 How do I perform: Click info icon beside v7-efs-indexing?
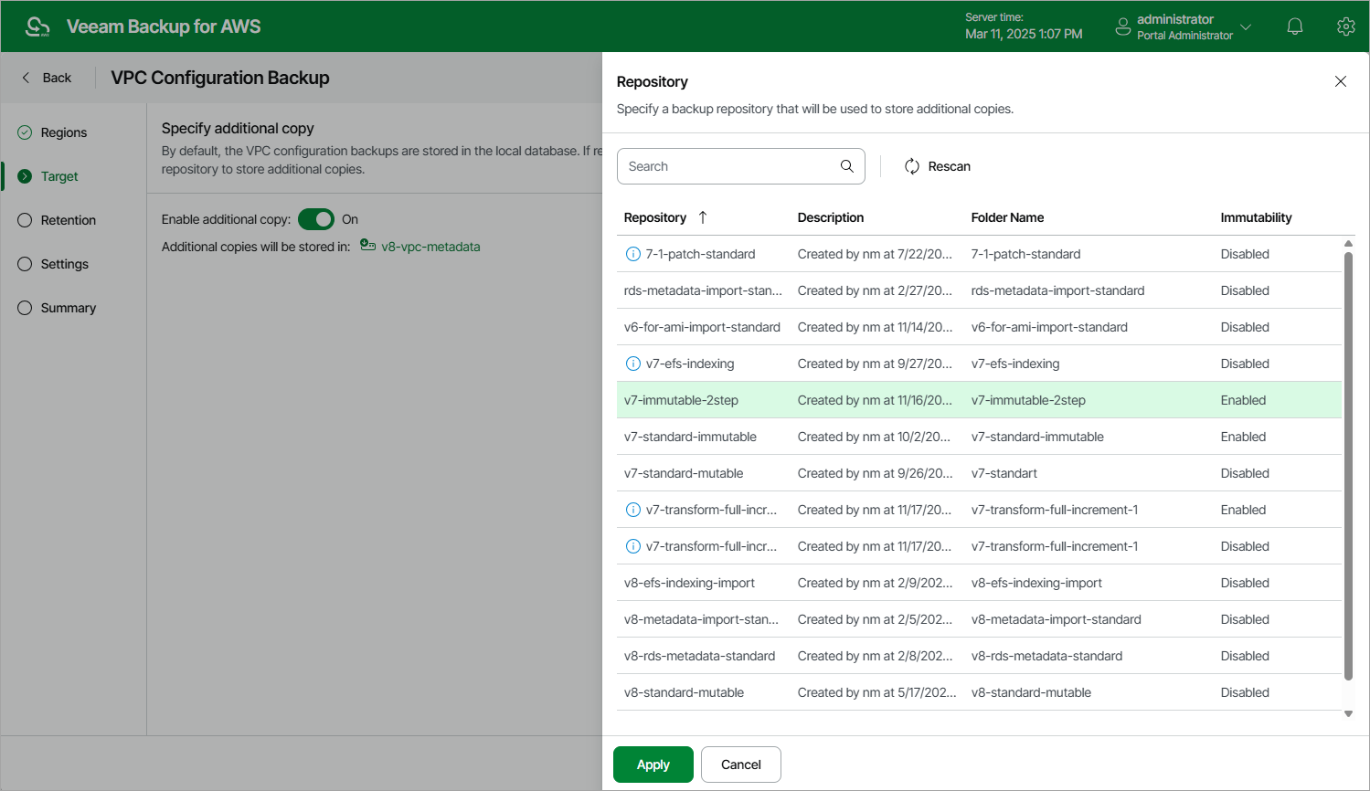(x=632, y=364)
